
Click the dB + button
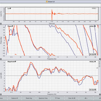pos(86,98)
